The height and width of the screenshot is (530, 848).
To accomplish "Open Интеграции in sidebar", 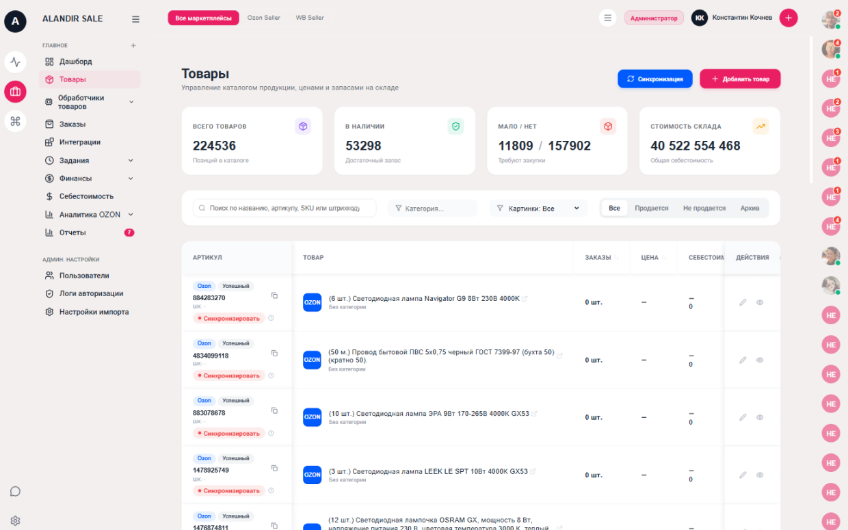I will click(x=90, y=142).
